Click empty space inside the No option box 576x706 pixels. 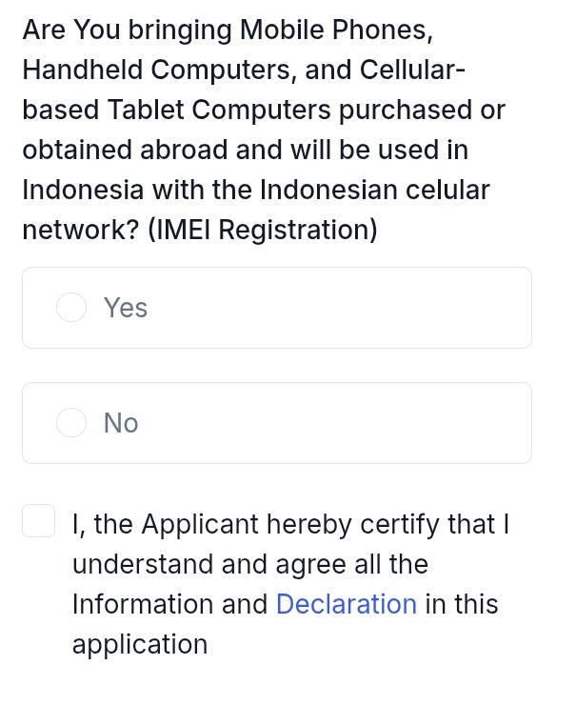point(362,423)
